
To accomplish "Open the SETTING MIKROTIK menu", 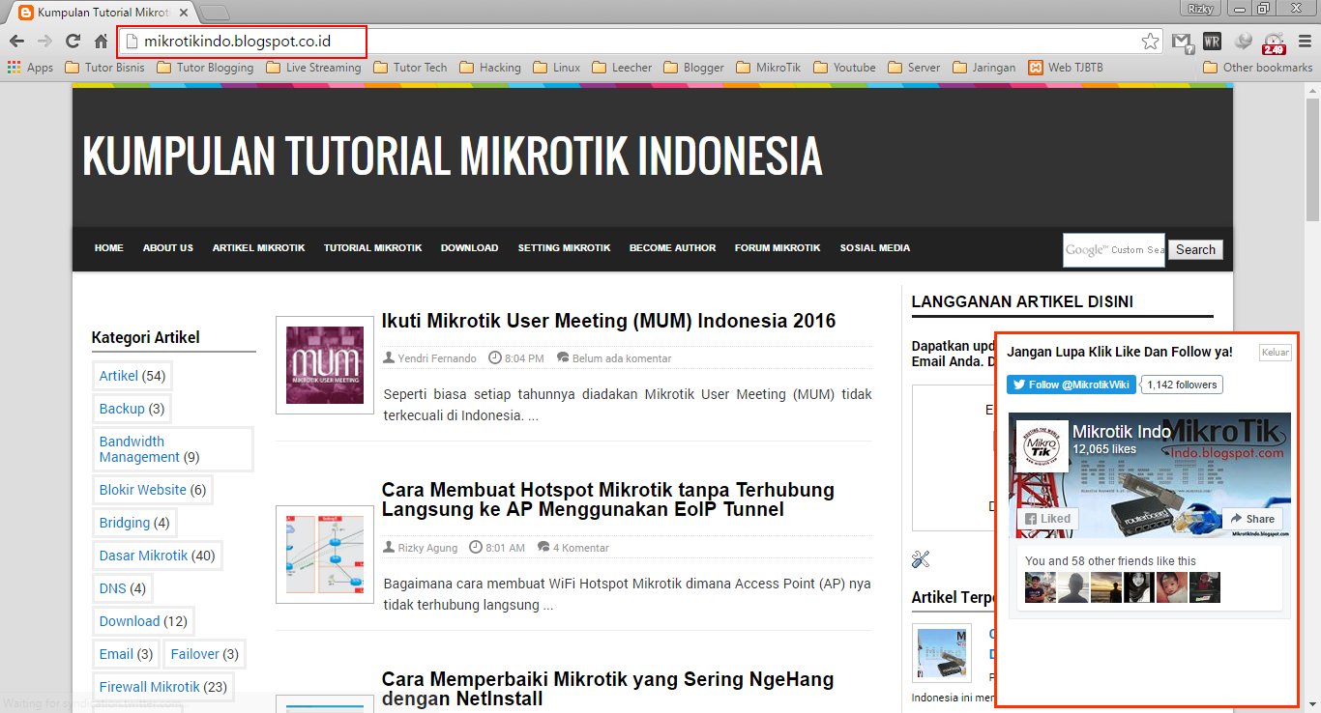I will [x=565, y=248].
